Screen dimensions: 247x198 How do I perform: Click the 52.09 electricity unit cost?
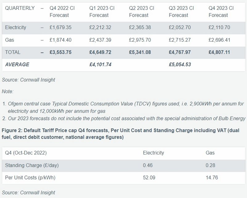149,178
